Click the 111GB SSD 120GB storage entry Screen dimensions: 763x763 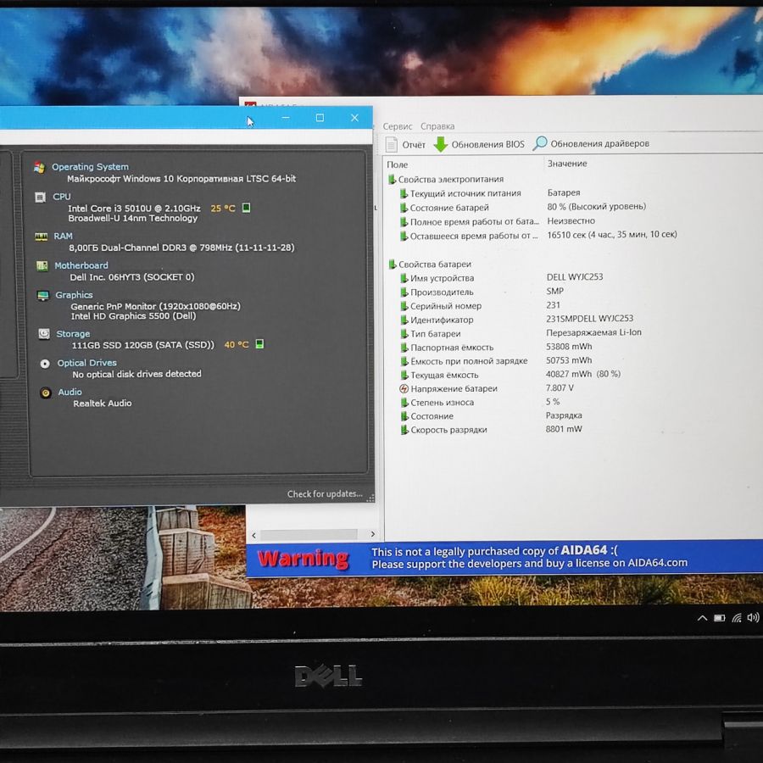click(143, 345)
